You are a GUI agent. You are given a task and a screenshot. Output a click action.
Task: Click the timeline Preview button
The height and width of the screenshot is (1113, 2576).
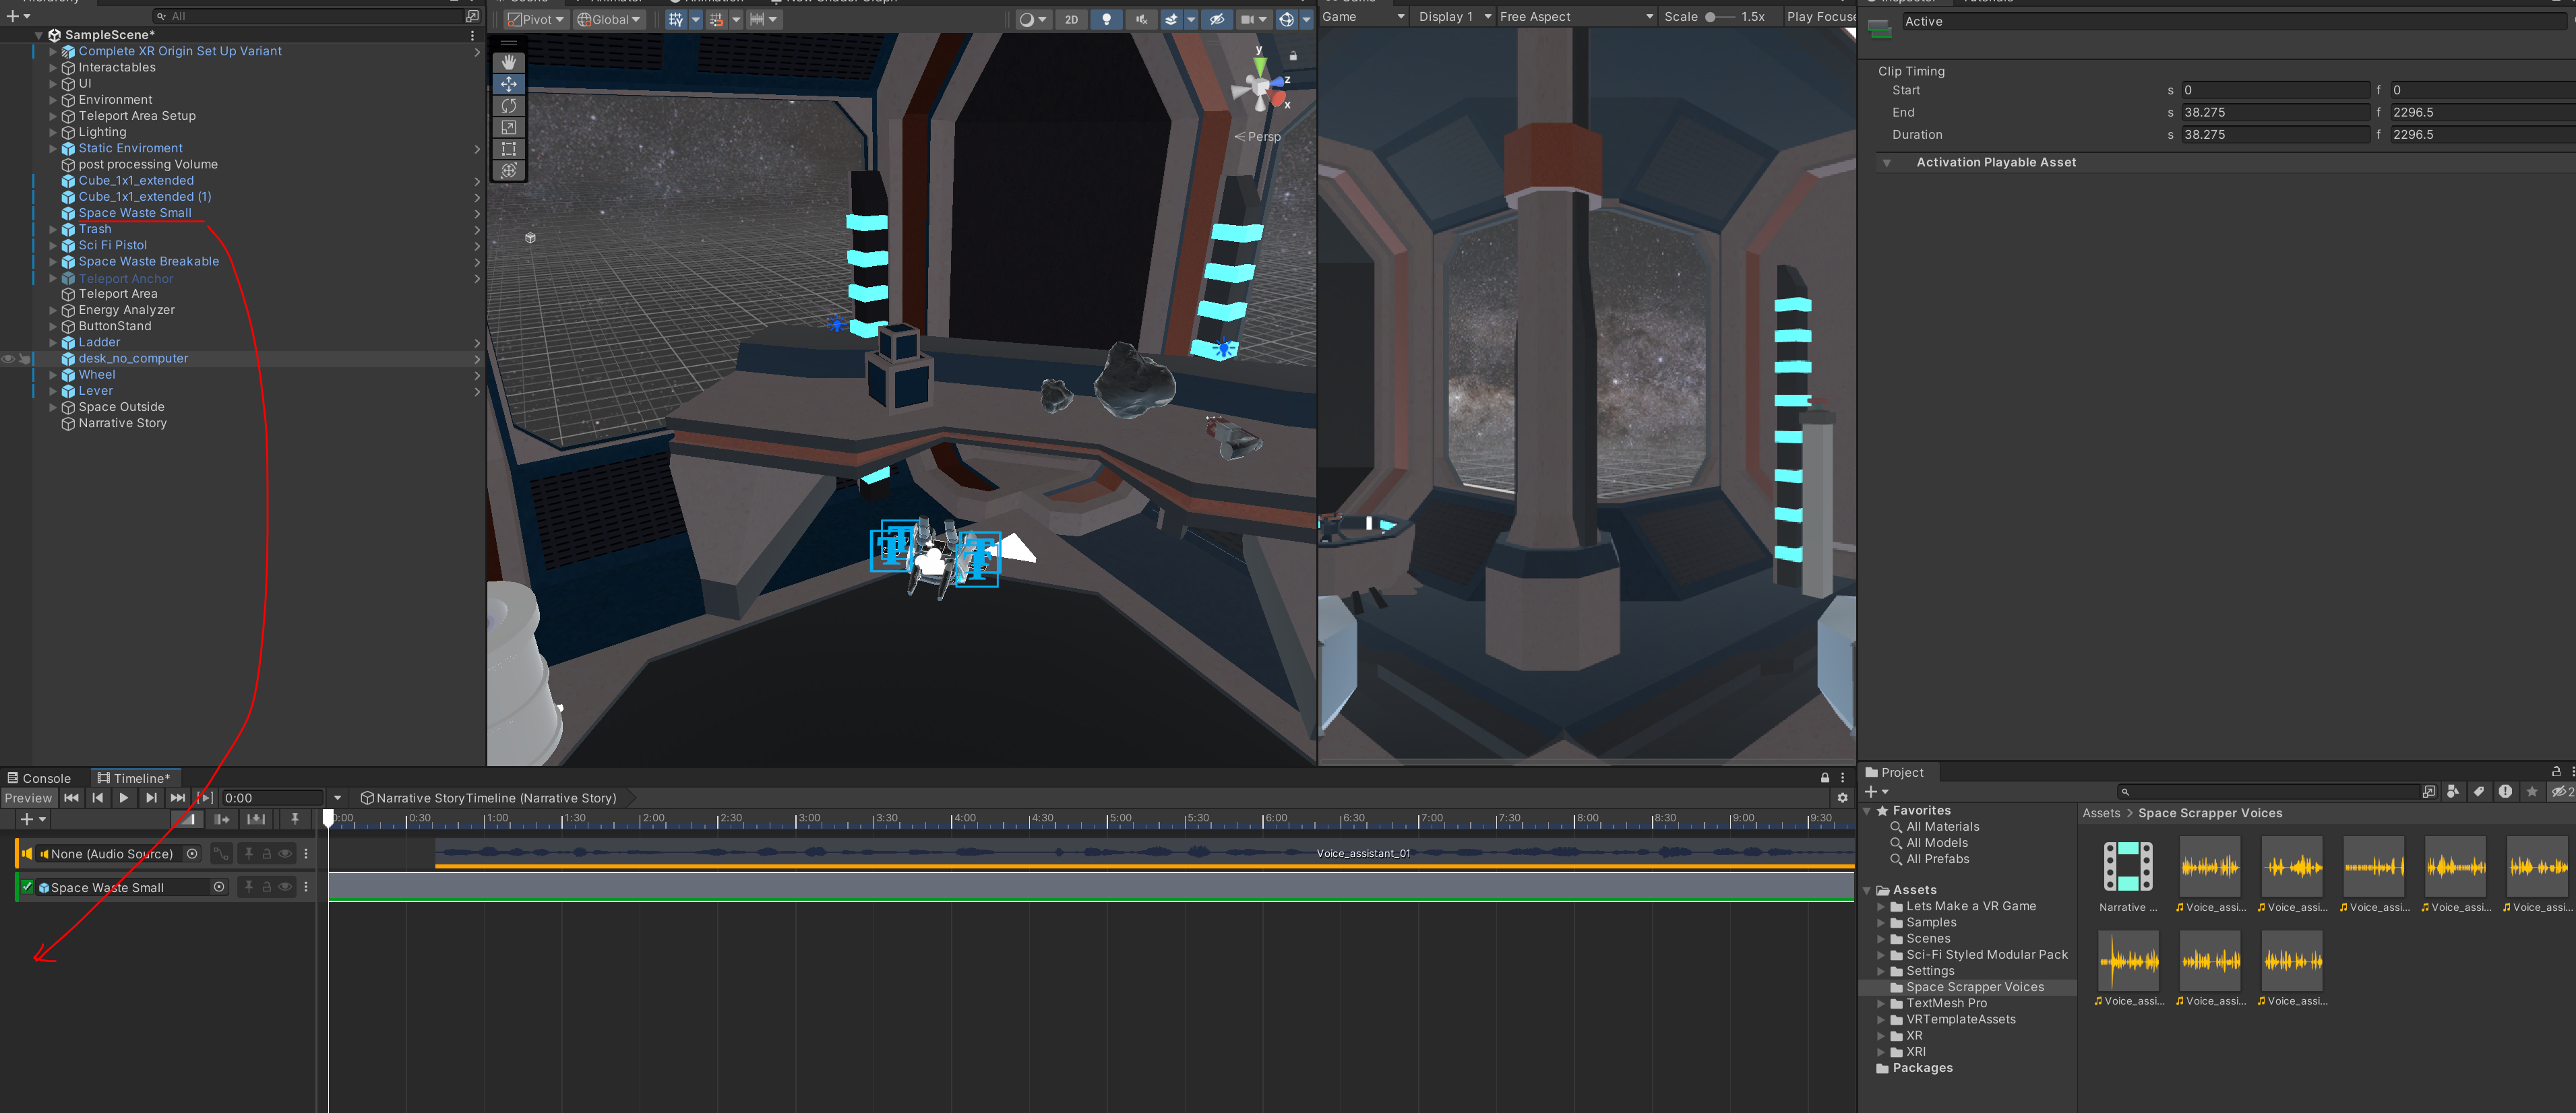pos(28,798)
